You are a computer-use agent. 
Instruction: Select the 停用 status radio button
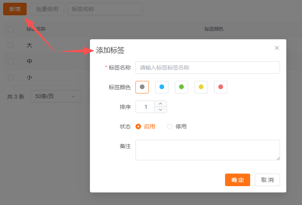(170, 126)
